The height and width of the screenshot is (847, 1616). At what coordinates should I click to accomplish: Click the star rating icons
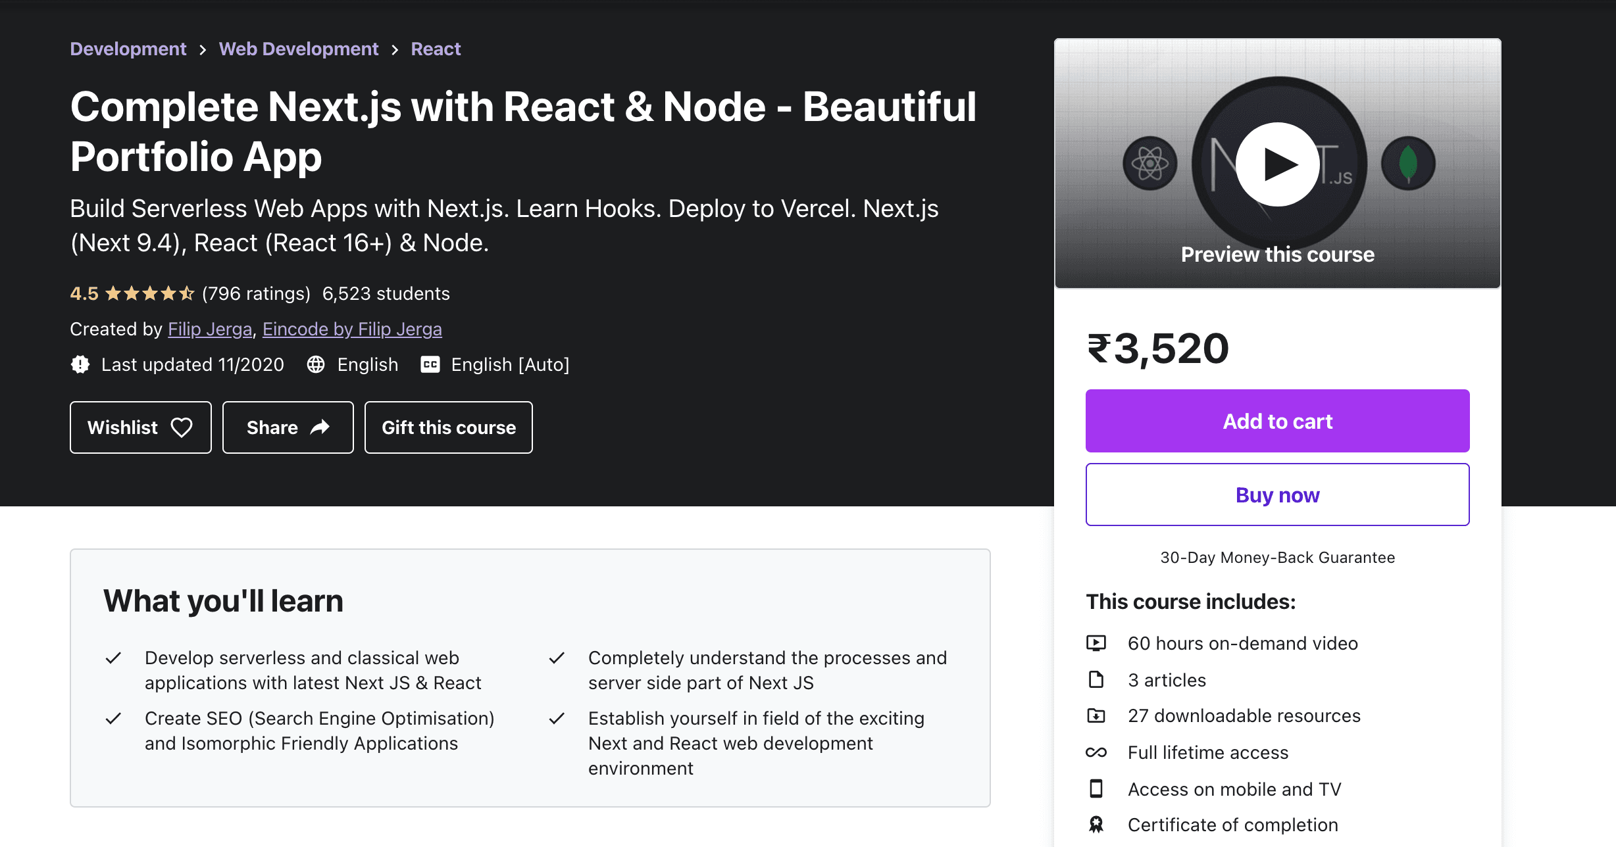click(150, 293)
